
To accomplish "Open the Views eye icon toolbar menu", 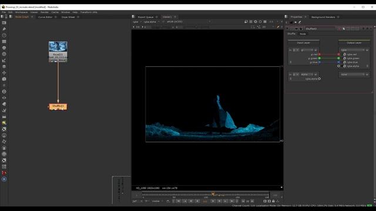I will tap(4, 98).
